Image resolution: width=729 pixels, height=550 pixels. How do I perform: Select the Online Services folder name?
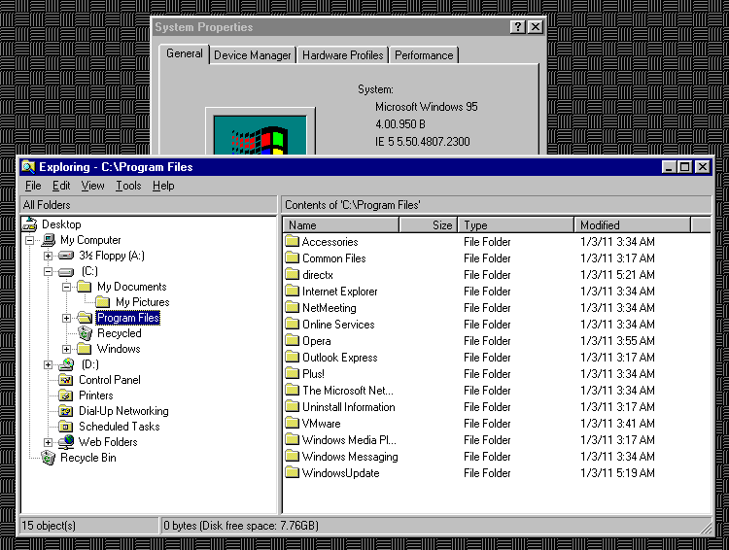(x=338, y=324)
